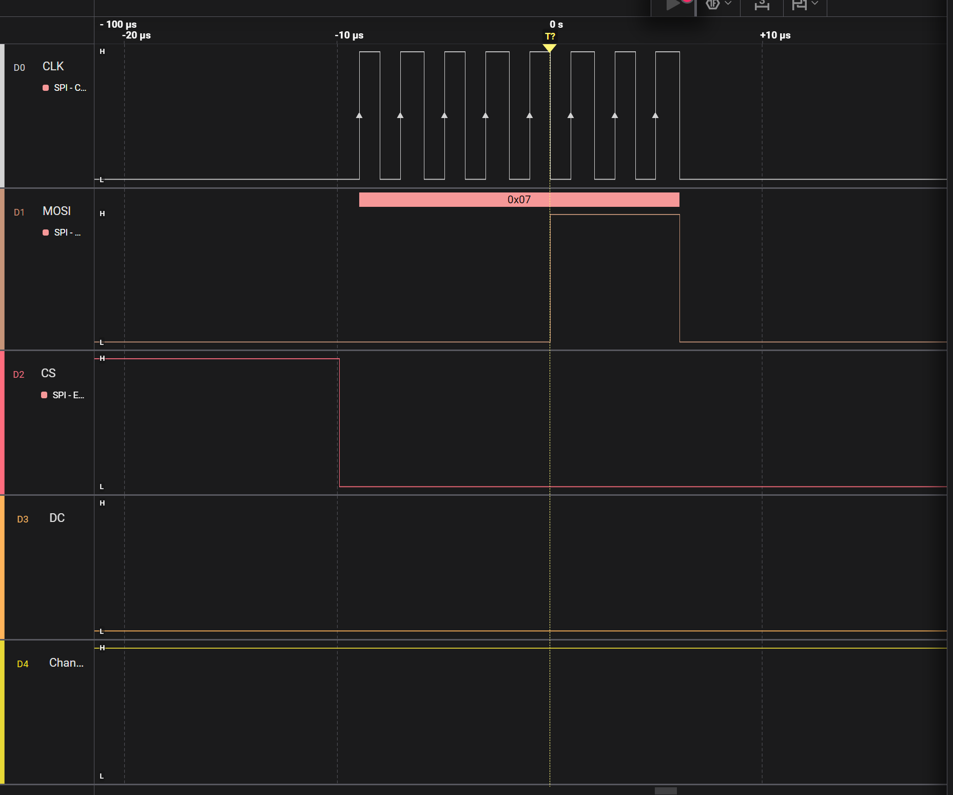Click the yellow D4 channel color bar
Image resolution: width=953 pixels, height=795 pixels.
pos(2,711)
